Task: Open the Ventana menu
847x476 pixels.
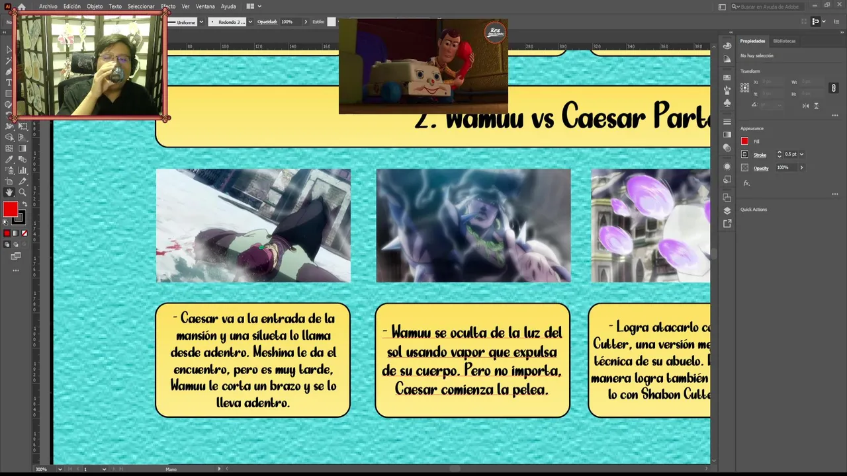Action: 205,6
